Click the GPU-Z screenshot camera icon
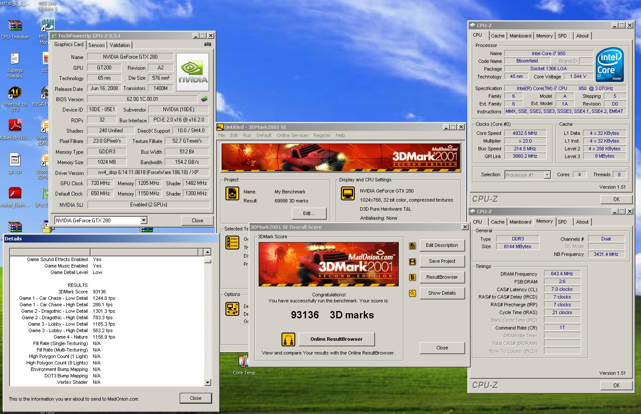Screen dimensions: 641x414 coord(207,44)
